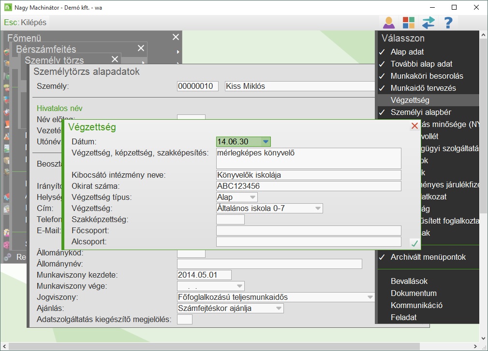The image size is (488, 351).
Task: Click the vertical scrollbar up arrow
Action: pos(483,34)
